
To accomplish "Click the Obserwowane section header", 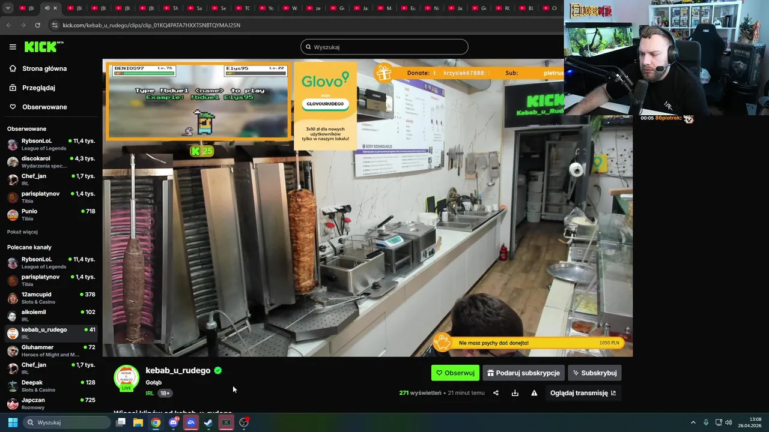I will (26, 129).
